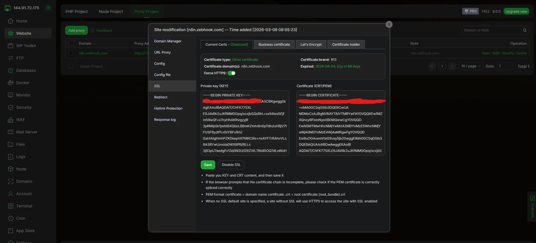
Task: Toggle the Force HTTPS switch
Action: pos(231,73)
